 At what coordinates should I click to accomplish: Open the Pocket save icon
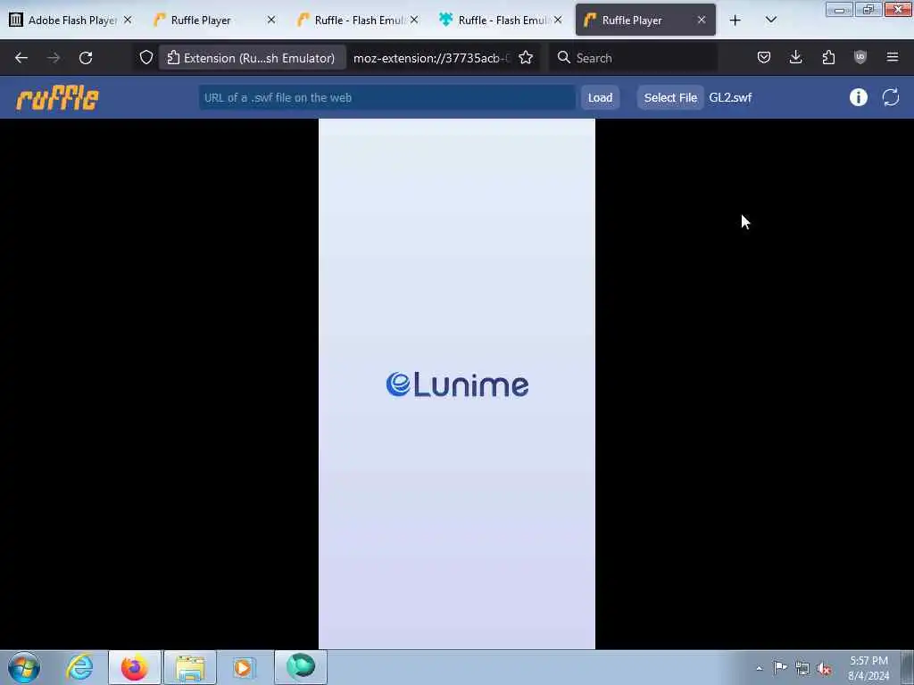point(764,57)
